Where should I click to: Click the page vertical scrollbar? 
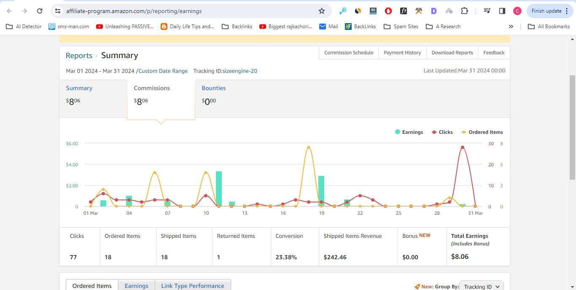point(572,128)
